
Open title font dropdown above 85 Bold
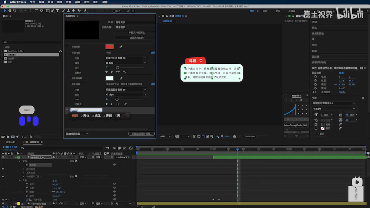click(126, 58)
